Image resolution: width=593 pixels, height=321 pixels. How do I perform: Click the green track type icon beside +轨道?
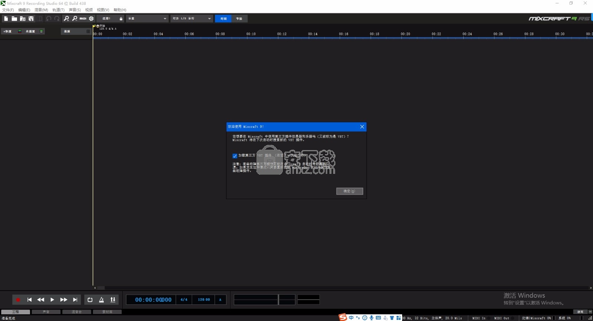pyautogui.click(x=20, y=32)
